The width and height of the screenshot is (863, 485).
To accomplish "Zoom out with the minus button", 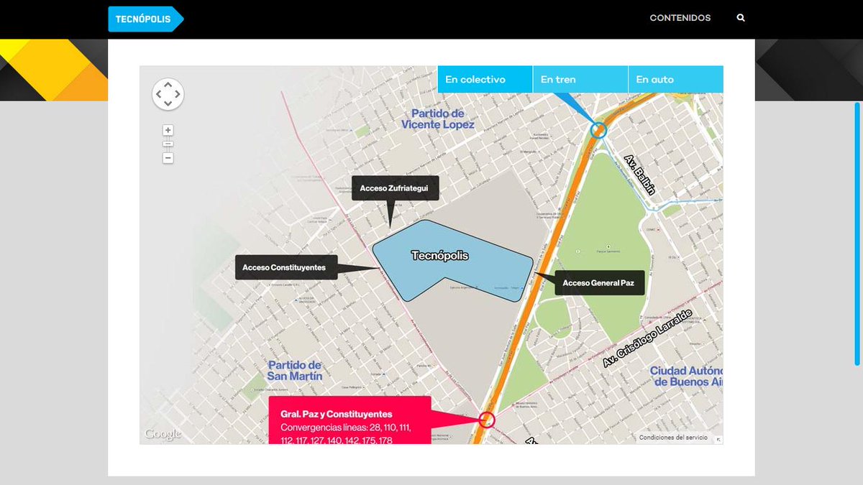I will [x=168, y=158].
